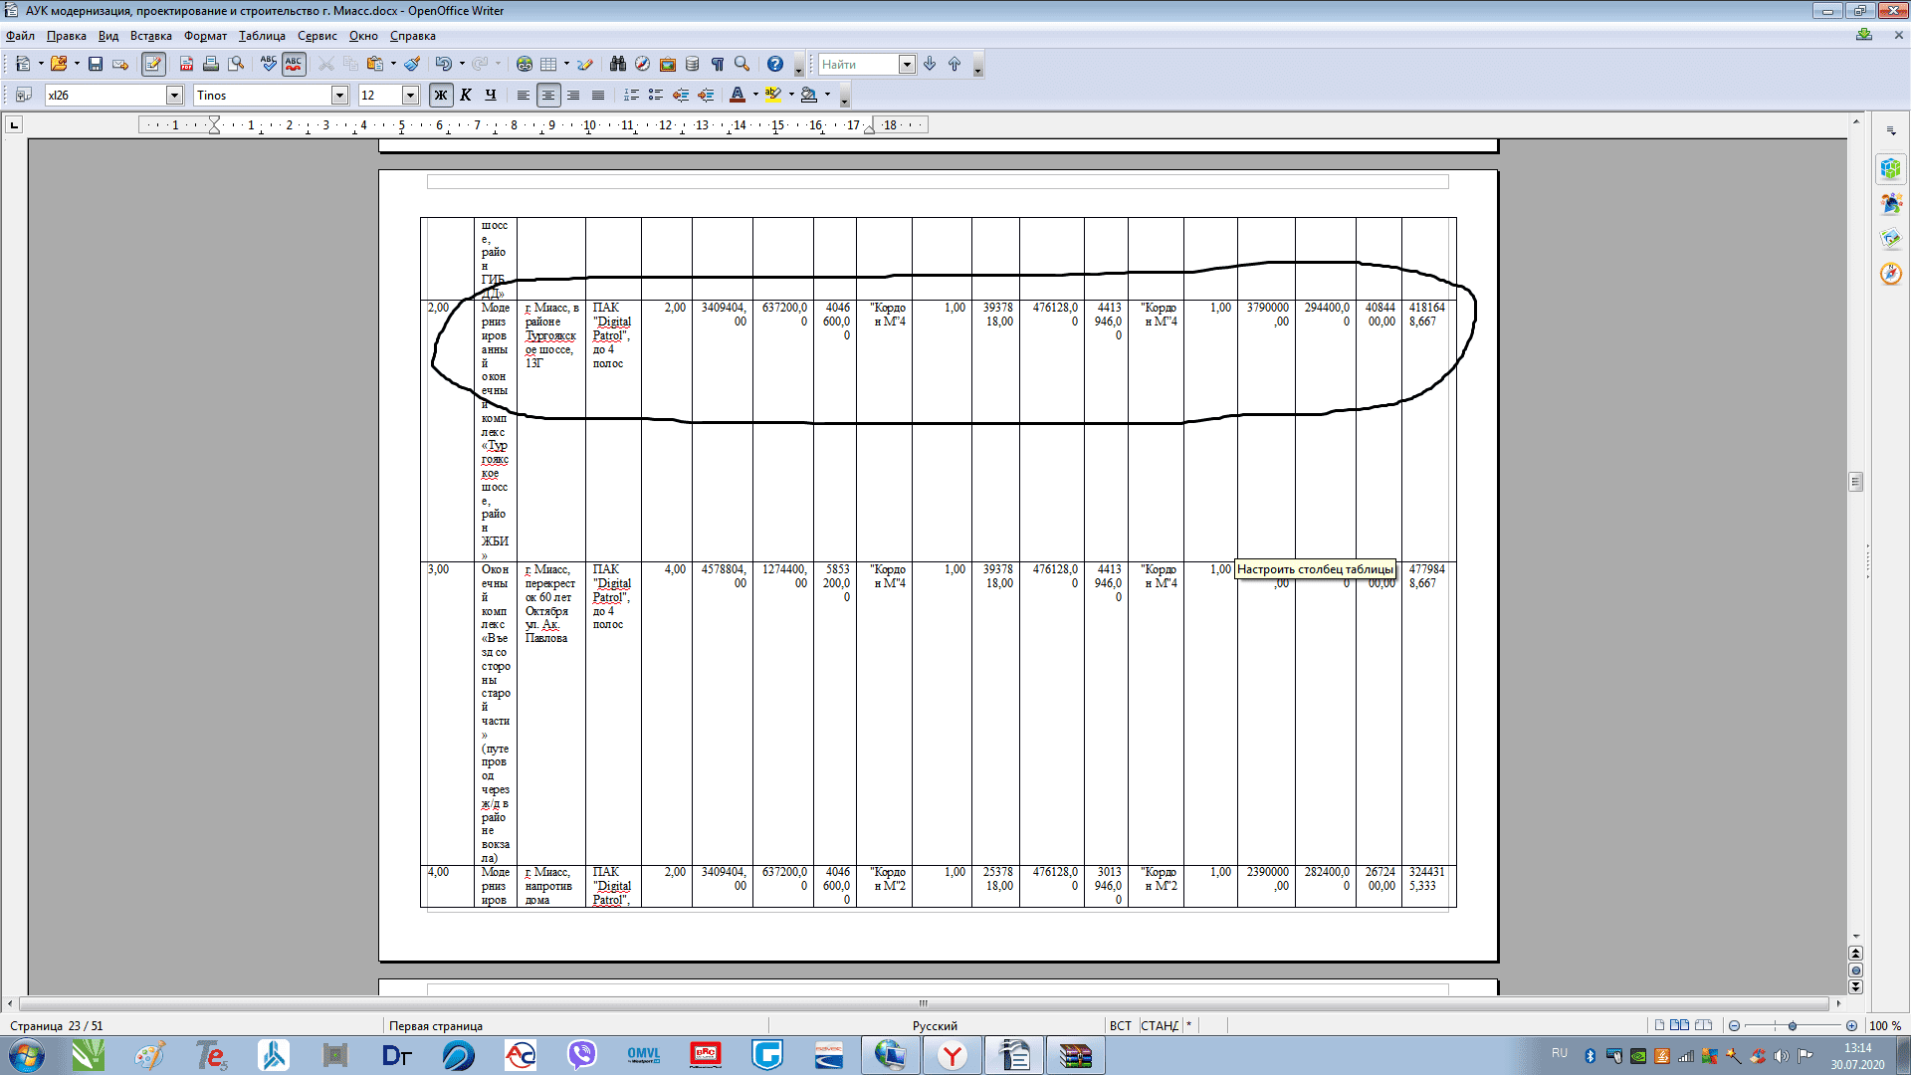This screenshot has height=1075, width=1911.
Task: Open the Gallery
Action: pyautogui.click(x=668, y=64)
